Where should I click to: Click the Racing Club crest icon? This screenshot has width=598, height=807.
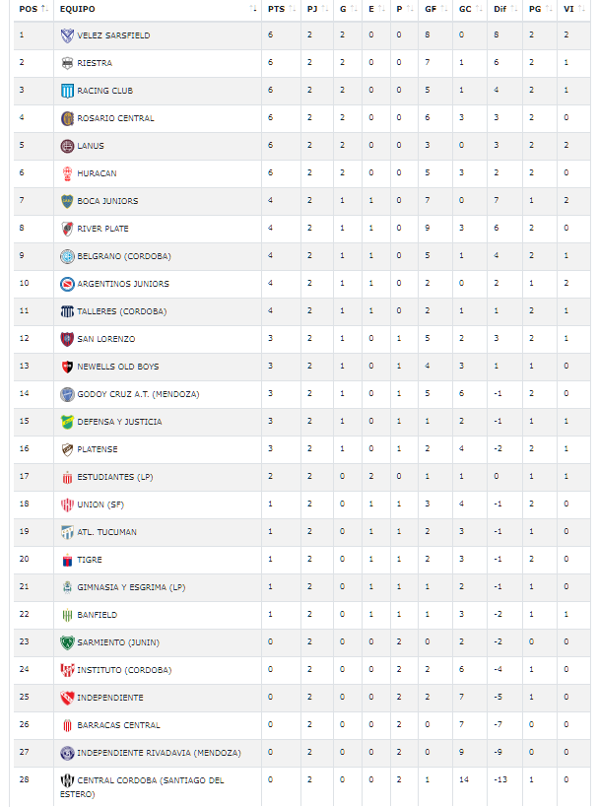pyautogui.click(x=67, y=91)
